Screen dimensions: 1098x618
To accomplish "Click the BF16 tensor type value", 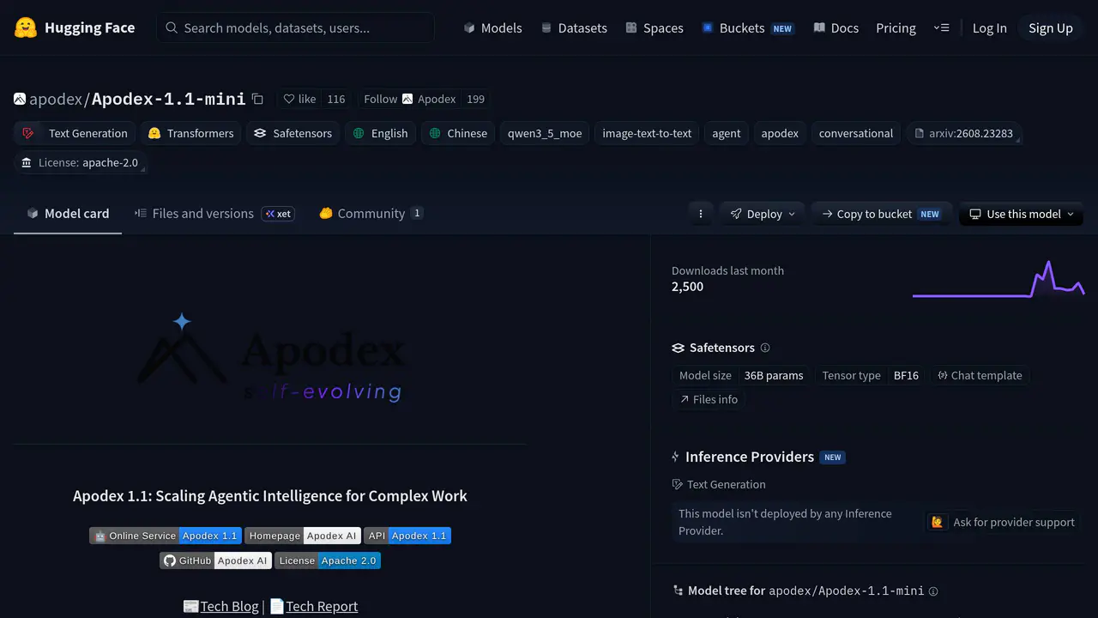I will point(906,375).
